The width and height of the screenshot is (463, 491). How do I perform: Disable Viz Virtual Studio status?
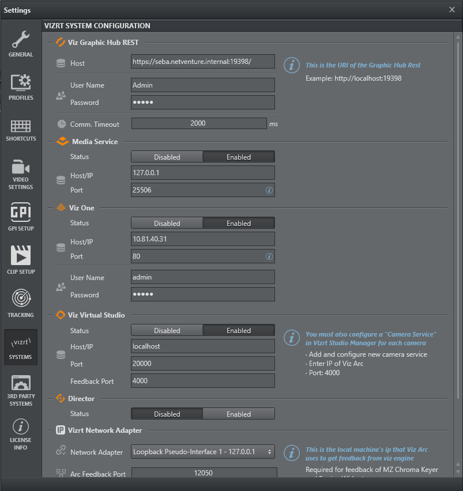[x=167, y=331]
